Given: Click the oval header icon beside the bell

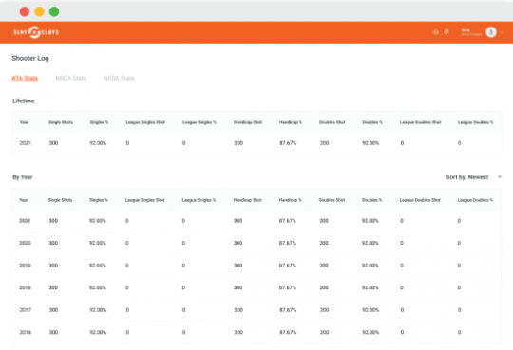Looking at the screenshot, I should (x=435, y=32).
